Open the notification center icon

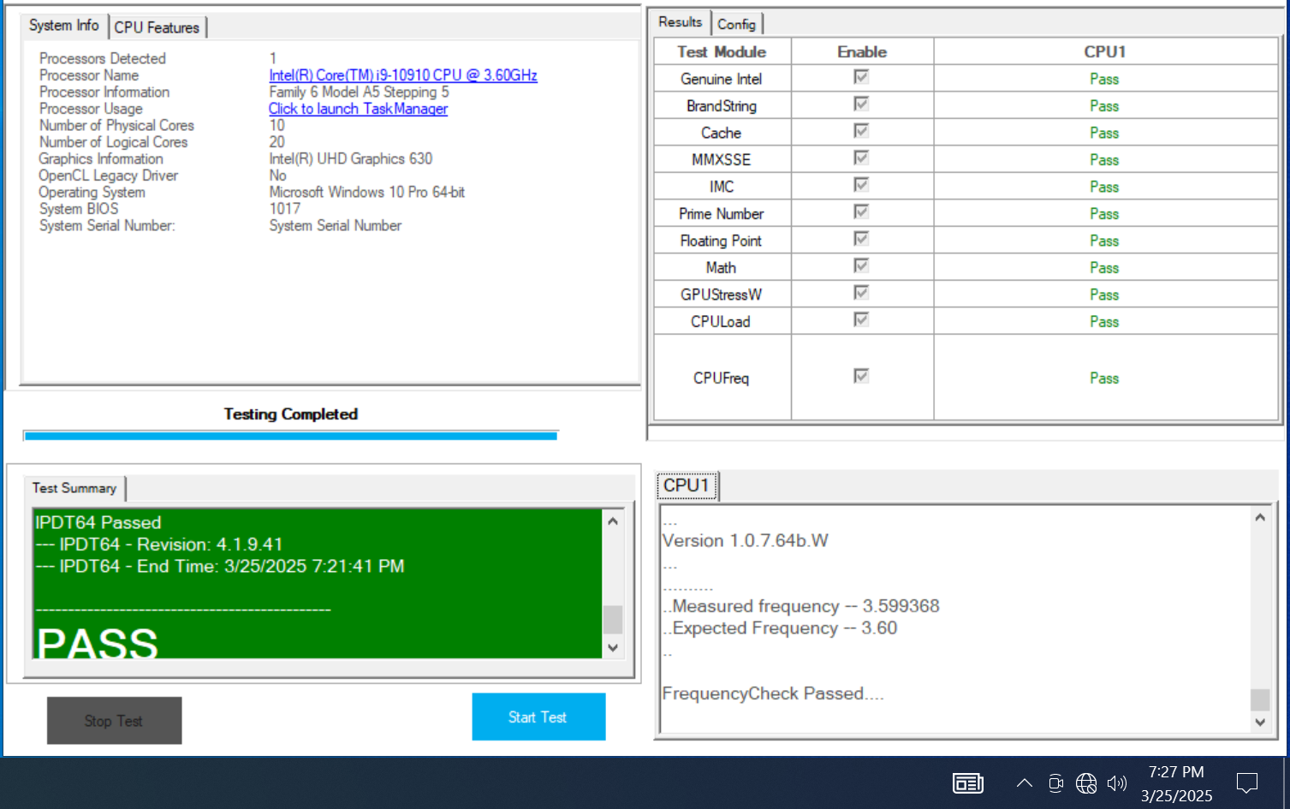[x=1247, y=782]
